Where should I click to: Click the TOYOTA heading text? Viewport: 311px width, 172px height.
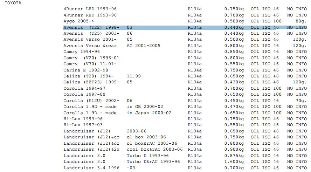click(x=13, y=3)
